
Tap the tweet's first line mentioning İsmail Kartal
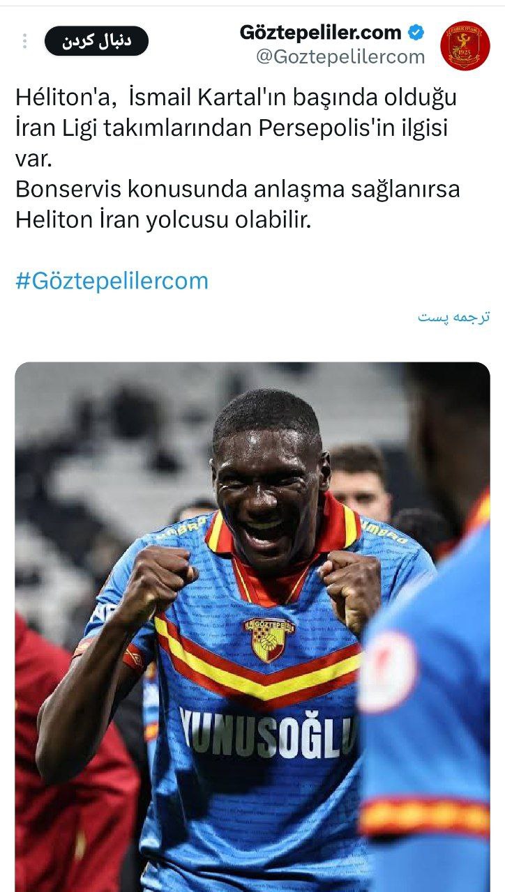(x=236, y=98)
